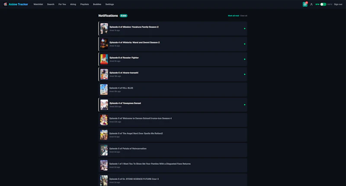The image size is (346, 186).
Task: Open 'Episode 5 of Petals of Reincarnation' title
Action: [128, 148]
